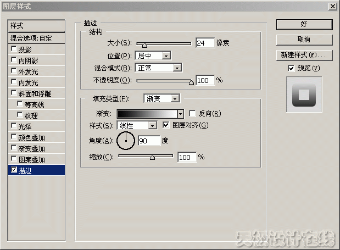Select the 等高线 sub-item label
This screenshot has width=340, height=250.
click(34, 105)
